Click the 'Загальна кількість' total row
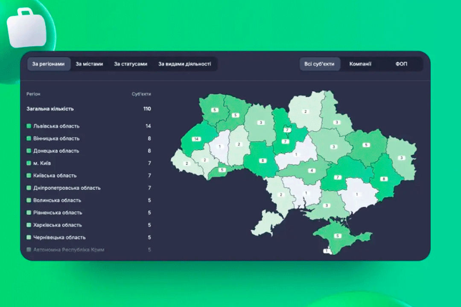The width and height of the screenshot is (461, 307). [x=88, y=109]
